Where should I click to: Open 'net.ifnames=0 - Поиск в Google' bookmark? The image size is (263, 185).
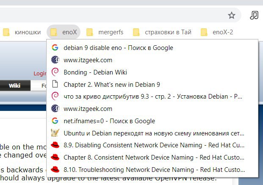(152, 121)
